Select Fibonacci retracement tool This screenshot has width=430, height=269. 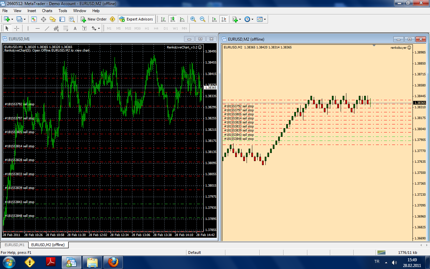pyautogui.click(x=66, y=29)
